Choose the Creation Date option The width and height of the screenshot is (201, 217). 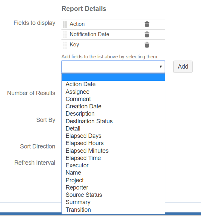click(84, 107)
